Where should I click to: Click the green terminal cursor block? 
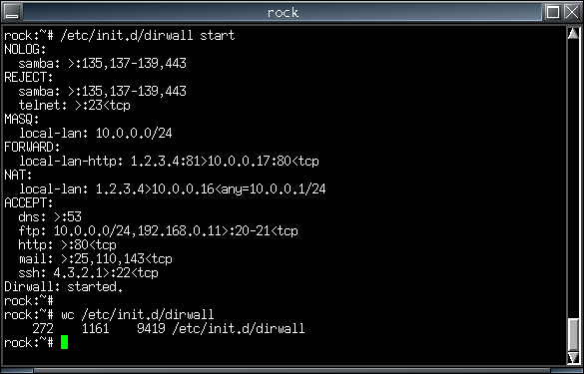65,342
